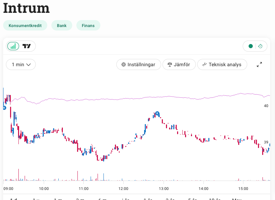Click the 15:00 time axis label
Screen dimensions: 275x200
243,189
